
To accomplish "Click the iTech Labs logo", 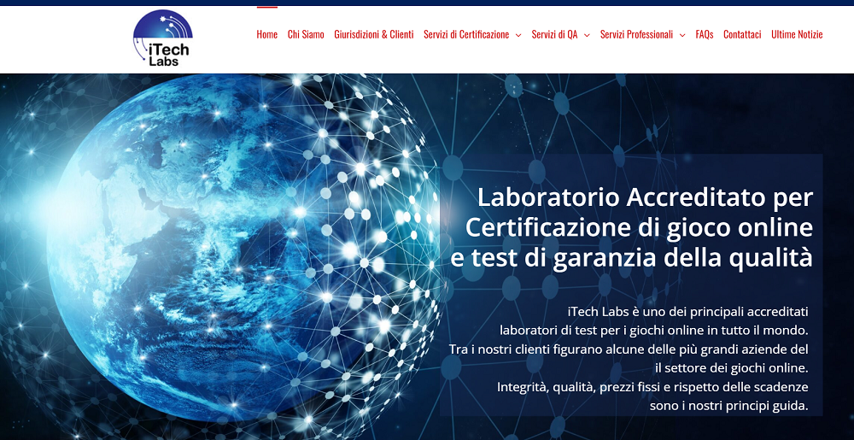I will pyautogui.click(x=163, y=38).
